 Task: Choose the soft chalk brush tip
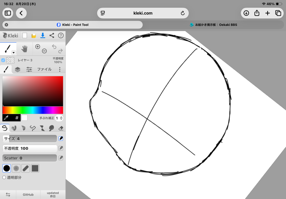16,168
